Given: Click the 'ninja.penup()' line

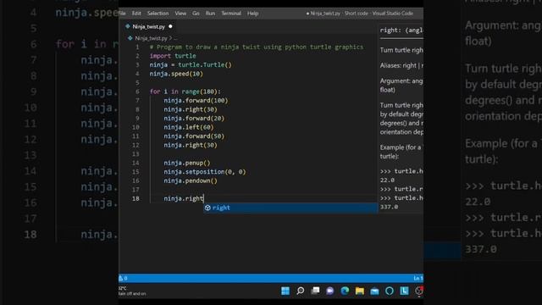Looking at the screenshot, I should pos(187,163).
